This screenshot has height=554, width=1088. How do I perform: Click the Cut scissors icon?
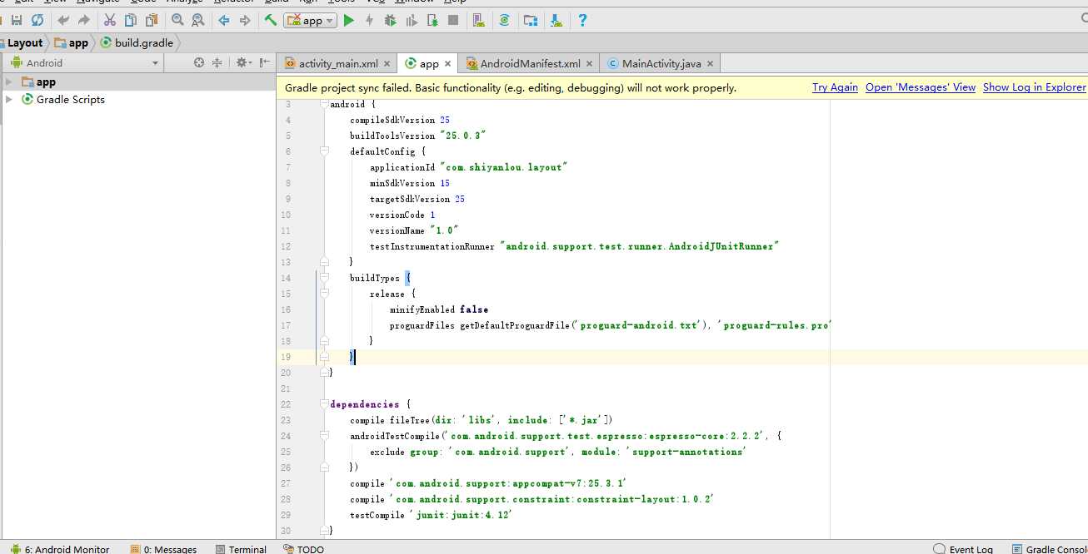click(x=110, y=21)
